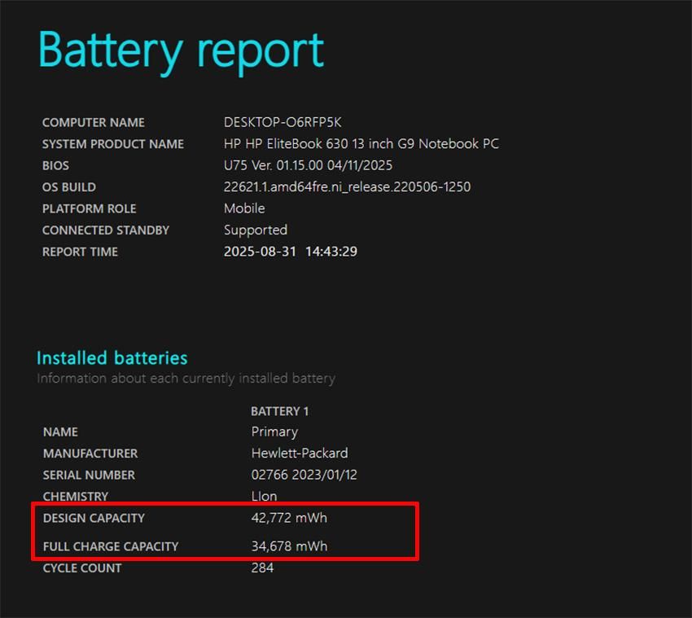Select the report time 2025-08-31 value

coord(290,252)
